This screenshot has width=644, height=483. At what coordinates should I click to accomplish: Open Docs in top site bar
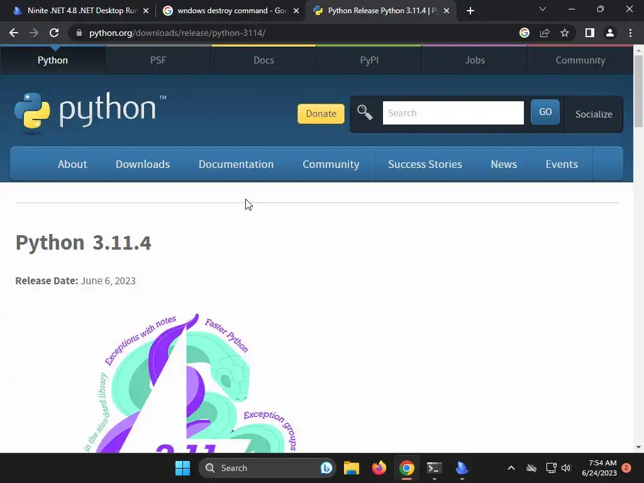pos(264,60)
